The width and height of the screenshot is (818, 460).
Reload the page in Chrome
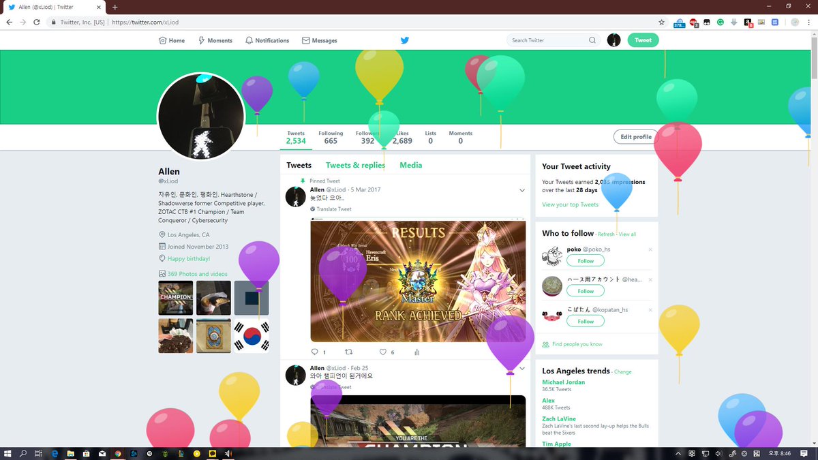click(x=37, y=22)
